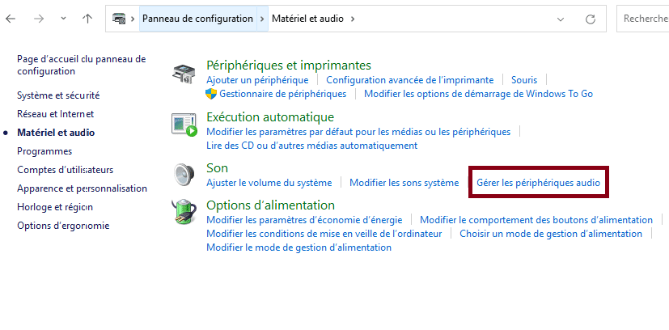Expand the chevron after Matériel et audio
This screenshot has height=330, width=669.
[x=353, y=18]
